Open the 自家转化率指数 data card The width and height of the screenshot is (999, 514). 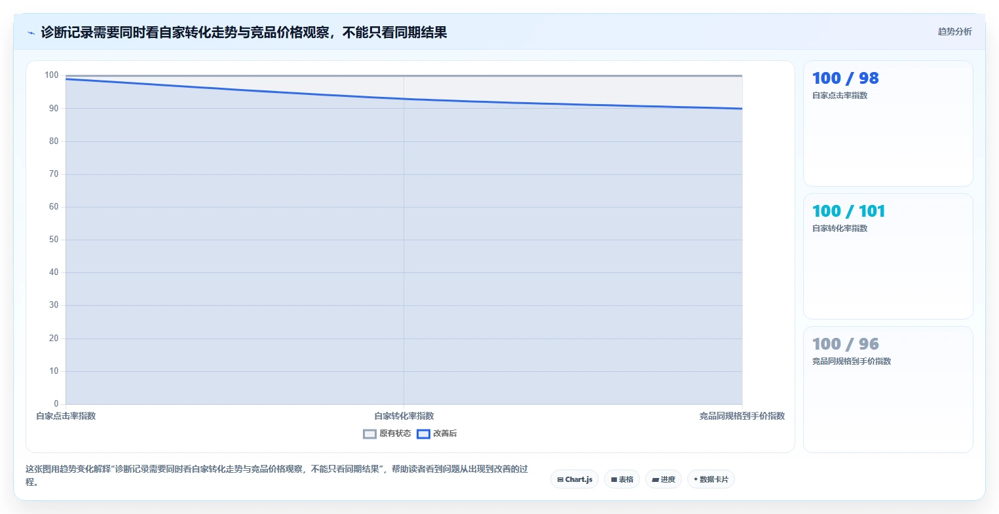click(888, 256)
